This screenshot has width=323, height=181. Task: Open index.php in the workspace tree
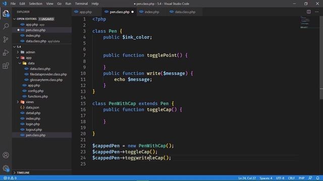[42, 119]
